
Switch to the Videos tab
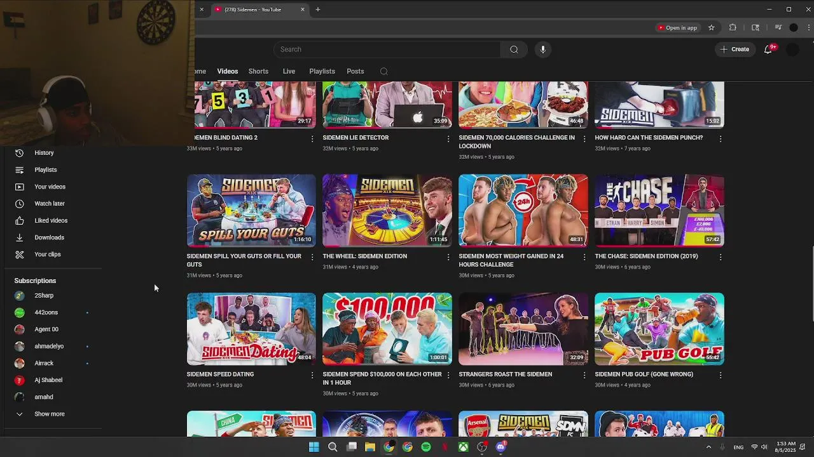click(x=227, y=71)
